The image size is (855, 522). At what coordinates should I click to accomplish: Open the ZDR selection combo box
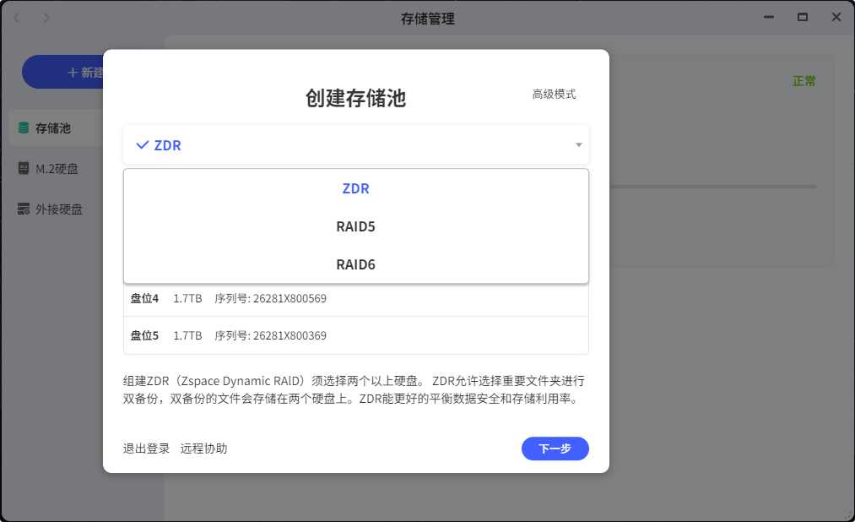[356, 144]
